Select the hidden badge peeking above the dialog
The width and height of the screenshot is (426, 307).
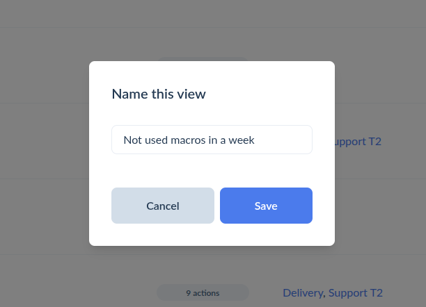point(203,59)
